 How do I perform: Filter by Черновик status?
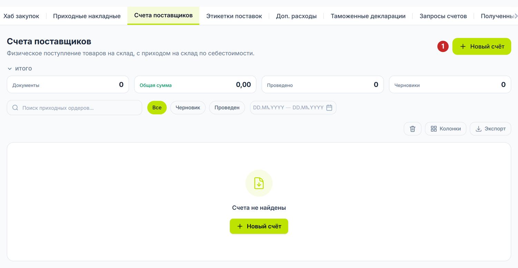click(x=188, y=107)
